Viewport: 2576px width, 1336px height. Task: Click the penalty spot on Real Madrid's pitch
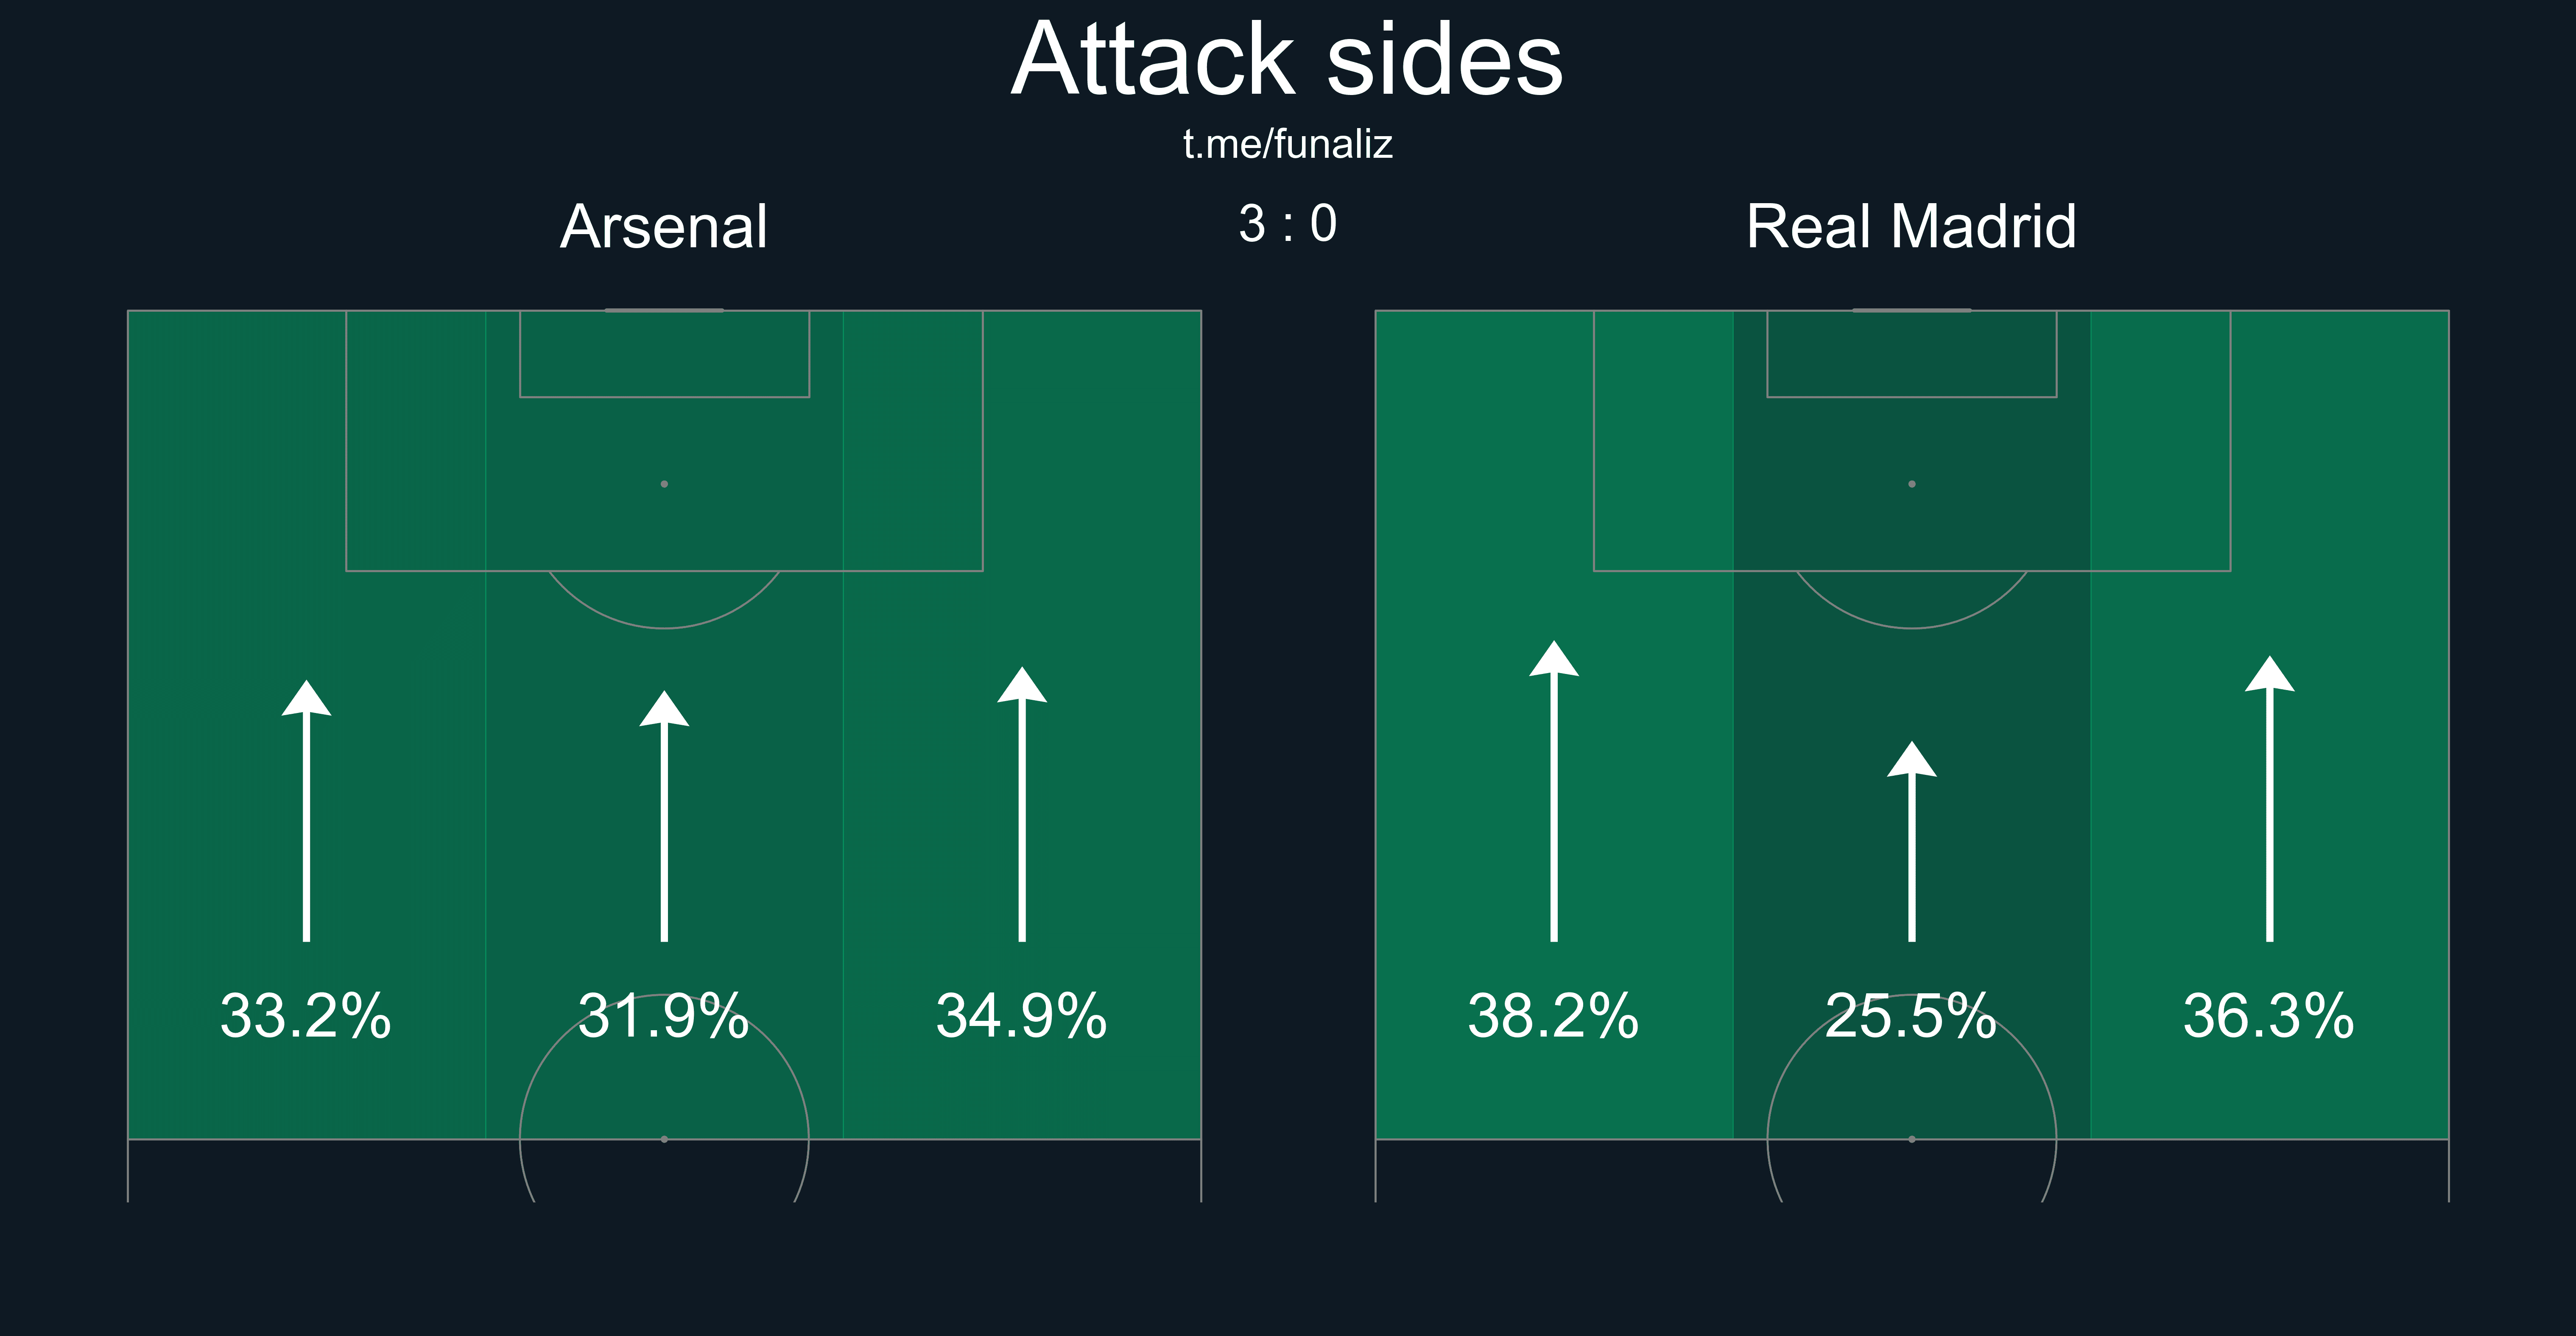(x=1912, y=484)
